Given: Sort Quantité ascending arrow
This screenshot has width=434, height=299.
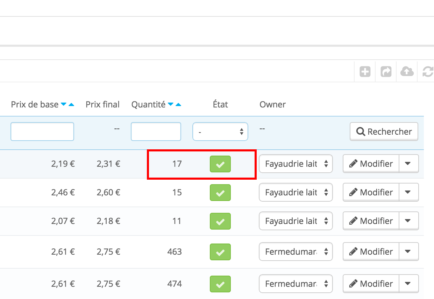Looking at the screenshot, I should tap(178, 104).
